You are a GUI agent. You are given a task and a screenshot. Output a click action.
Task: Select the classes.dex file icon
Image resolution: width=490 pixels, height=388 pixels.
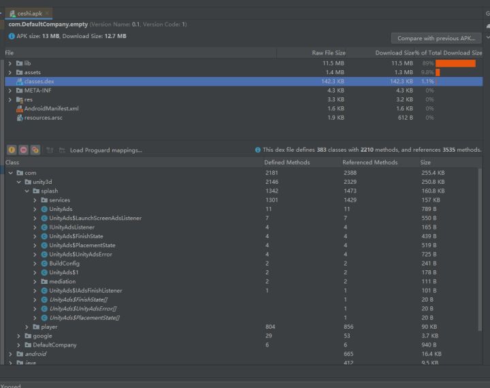tap(19, 81)
